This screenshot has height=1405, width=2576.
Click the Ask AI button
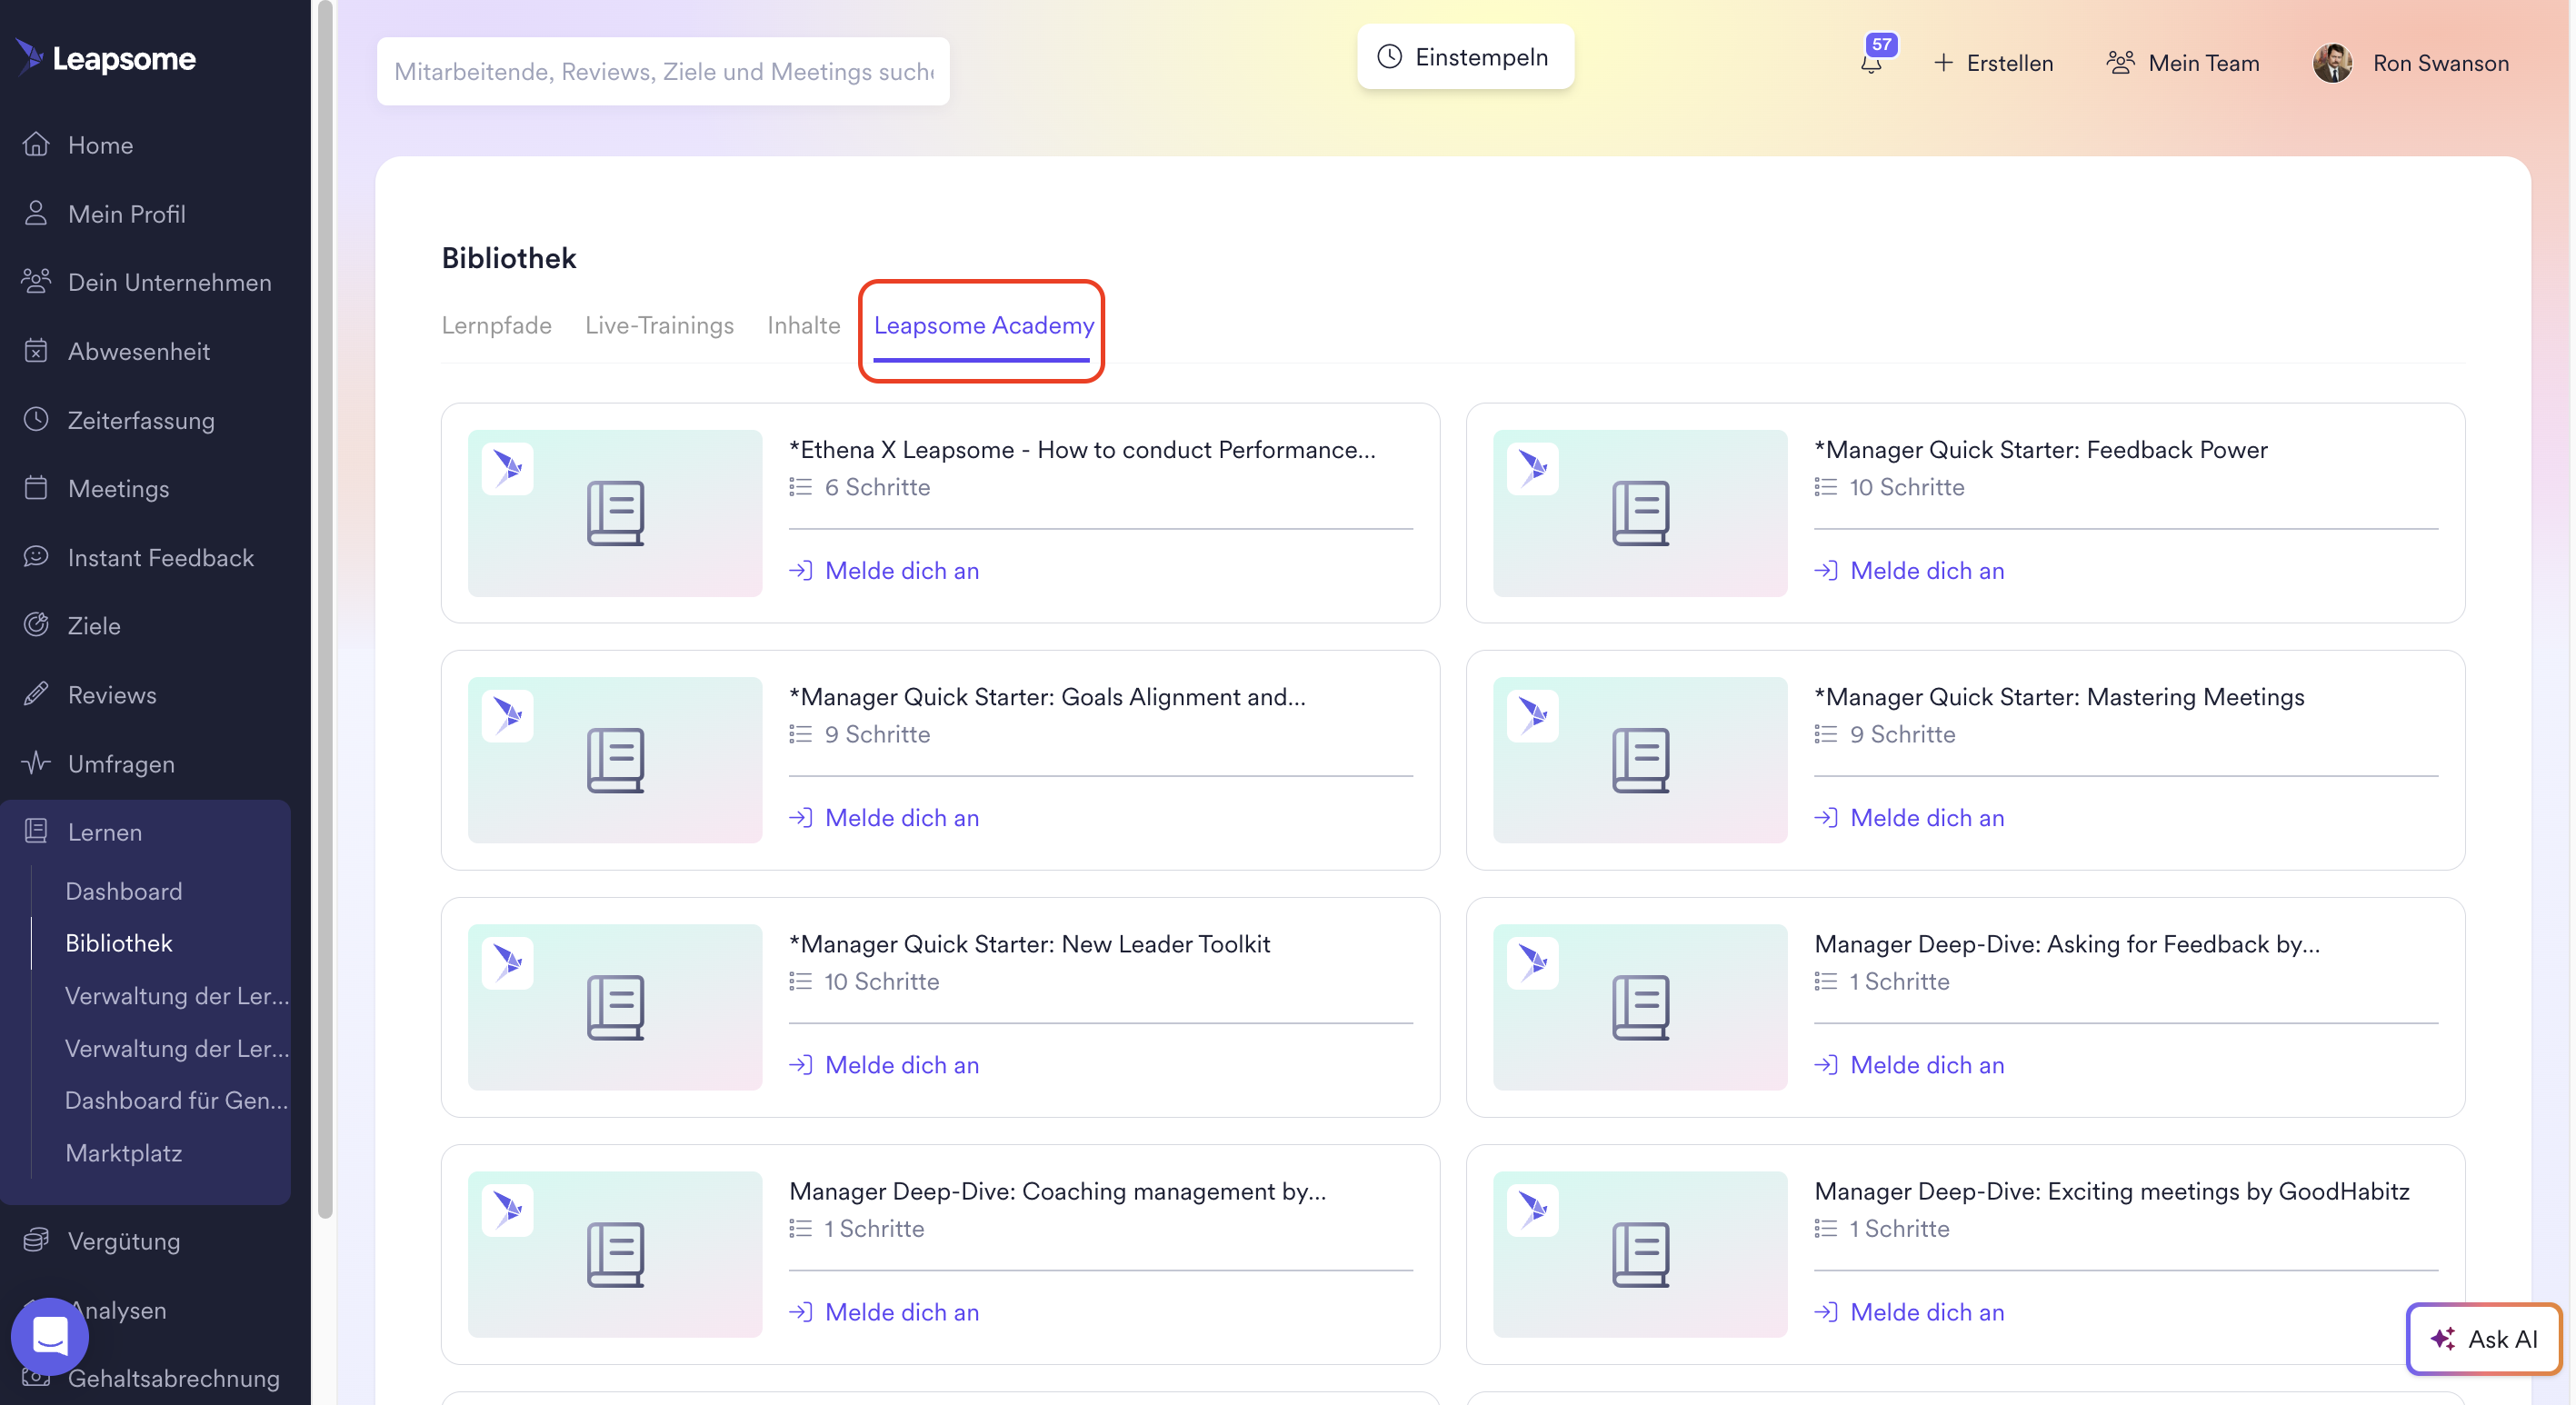tap(2484, 1338)
